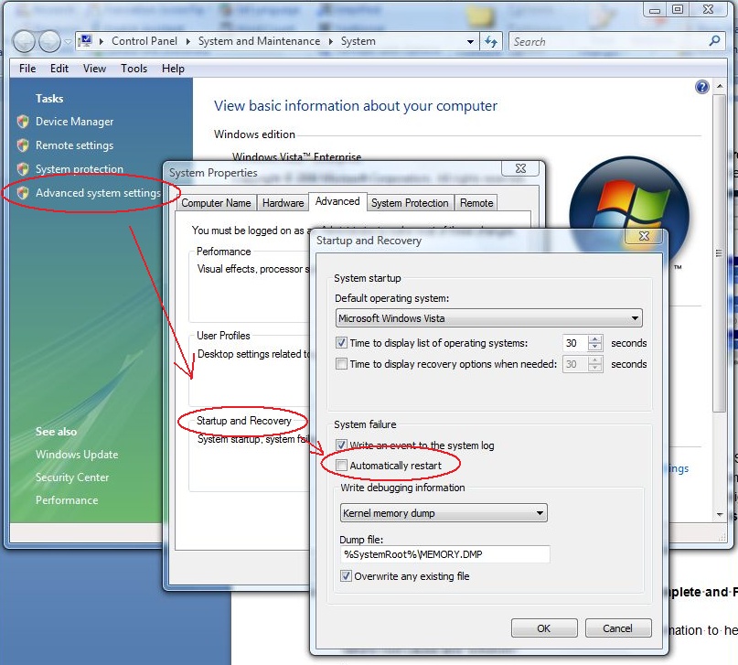Image resolution: width=738 pixels, height=665 pixels.
Task: Toggle 'Overwrite any existing file' checkbox
Action: 346,576
